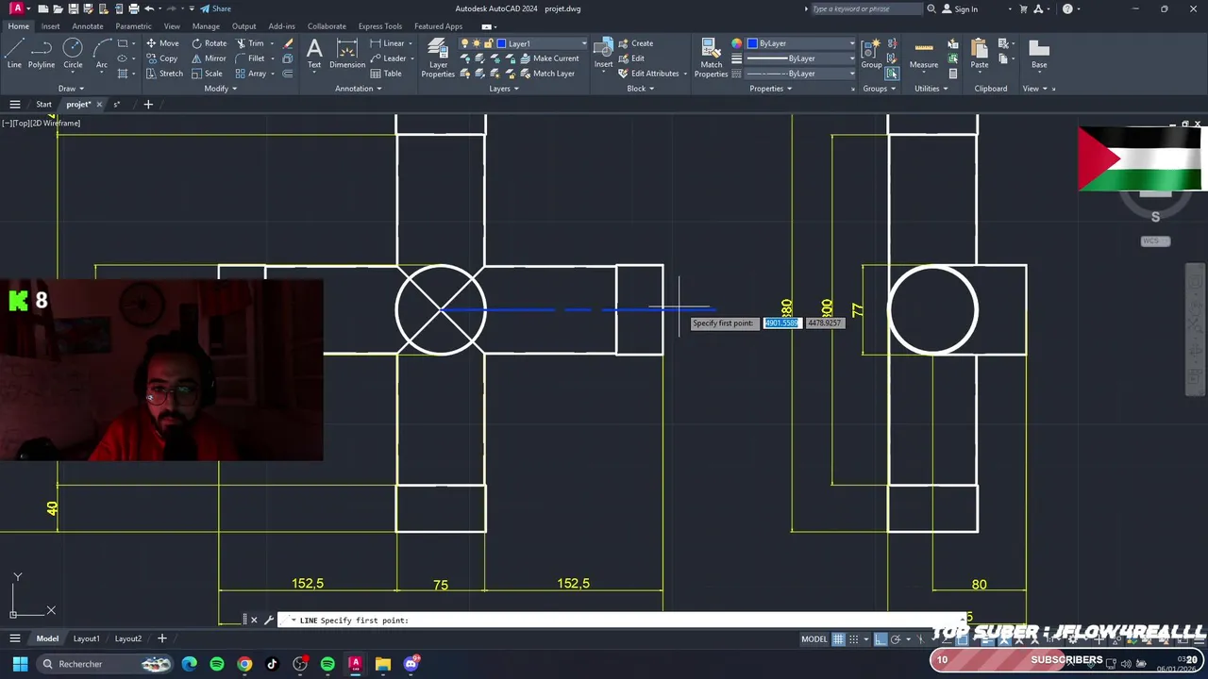Click the Insert block icon

pyautogui.click(x=603, y=53)
